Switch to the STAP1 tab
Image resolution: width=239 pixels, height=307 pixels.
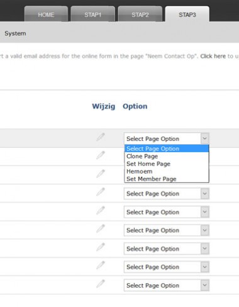click(93, 14)
